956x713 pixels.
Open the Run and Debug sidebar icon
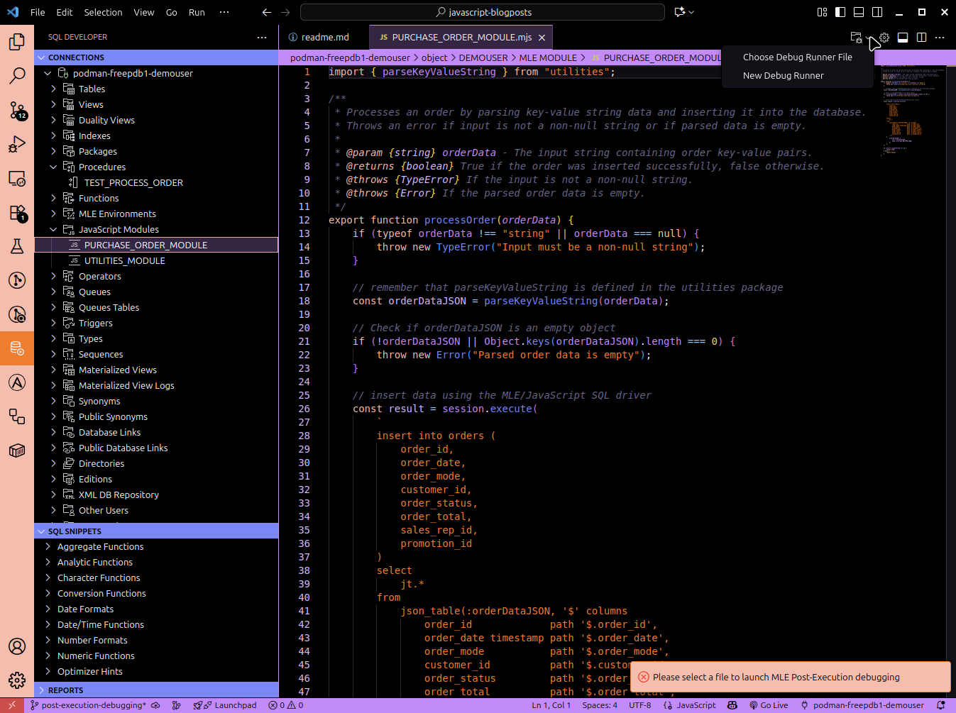(17, 144)
